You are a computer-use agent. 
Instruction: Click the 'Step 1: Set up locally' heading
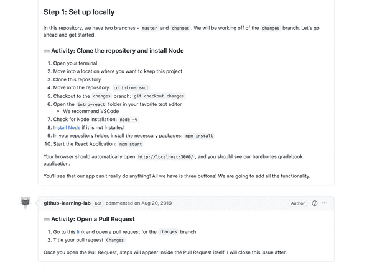(x=79, y=12)
